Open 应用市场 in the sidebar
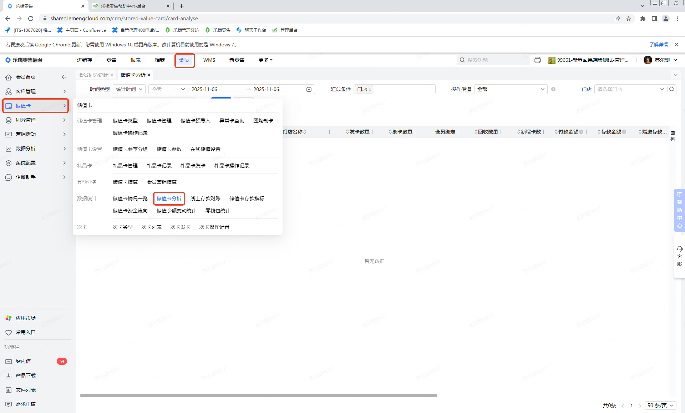Image resolution: width=685 pixels, height=413 pixels. click(x=26, y=318)
